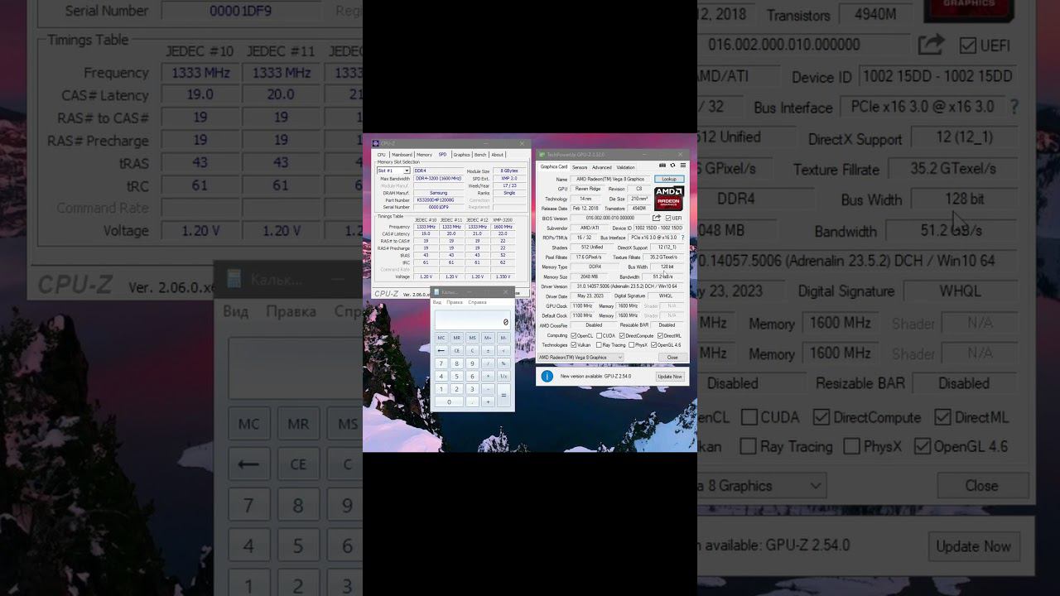The height and width of the screenshot is (596, 1060).
Task: Switch to the CPU tab in CPU-Z
Action: click(x=381, y=155)
